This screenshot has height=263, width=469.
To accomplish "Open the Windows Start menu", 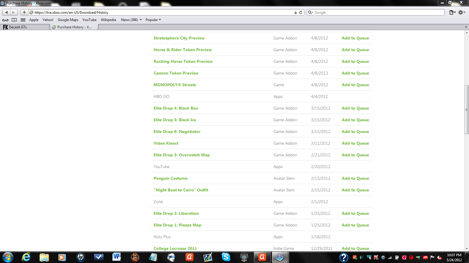I will (x=8, y=257).
